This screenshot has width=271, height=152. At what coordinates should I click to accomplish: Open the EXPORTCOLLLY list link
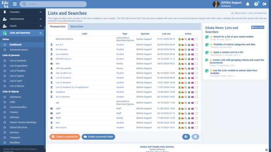(x=64, y=59)
